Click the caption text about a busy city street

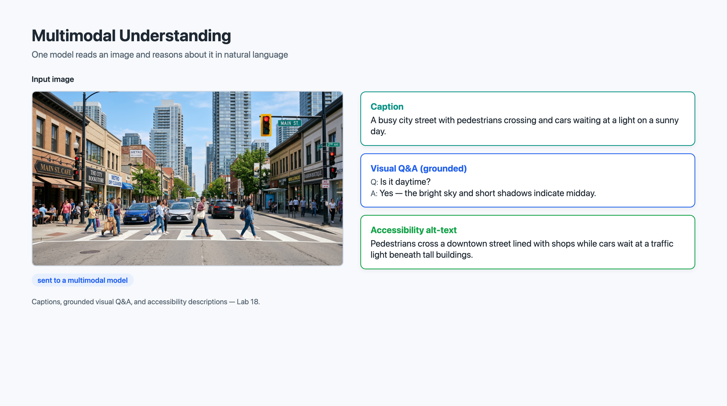[524, 126]
